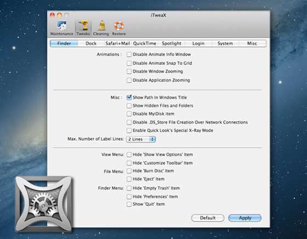Switch to the Spotlight tab
Screen dimensions: 307x239
coord(172,43)
